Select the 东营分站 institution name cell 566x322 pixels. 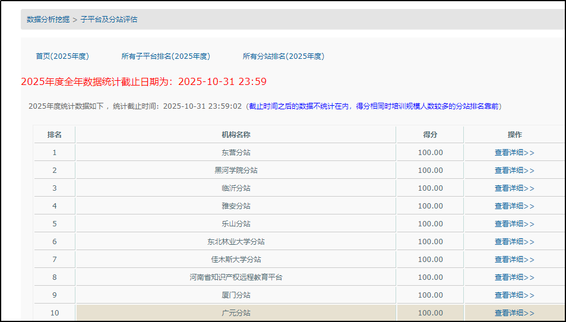click(236, 153)
